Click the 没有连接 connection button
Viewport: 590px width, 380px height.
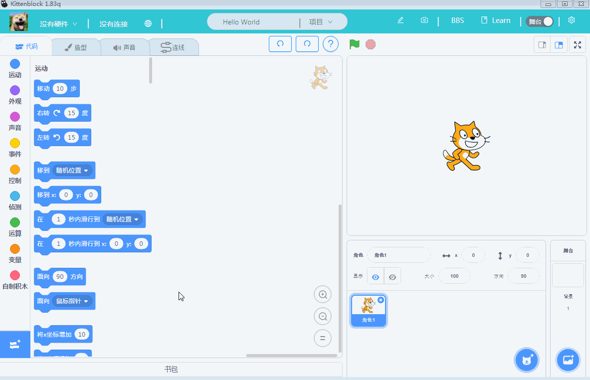coord(114,24)
